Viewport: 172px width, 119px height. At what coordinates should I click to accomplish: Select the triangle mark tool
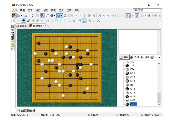[69, 21]
